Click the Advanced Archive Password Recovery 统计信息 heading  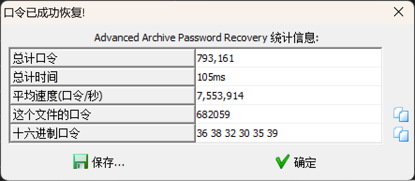(x=207, y=38)
